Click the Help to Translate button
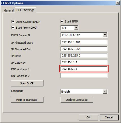The image size is (121, 123). 27,100
